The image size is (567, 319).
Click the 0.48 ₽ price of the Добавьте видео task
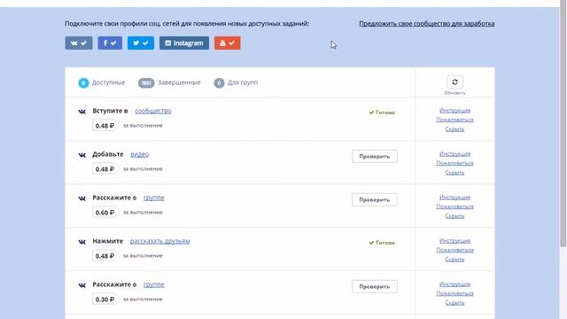click(105, 169)
